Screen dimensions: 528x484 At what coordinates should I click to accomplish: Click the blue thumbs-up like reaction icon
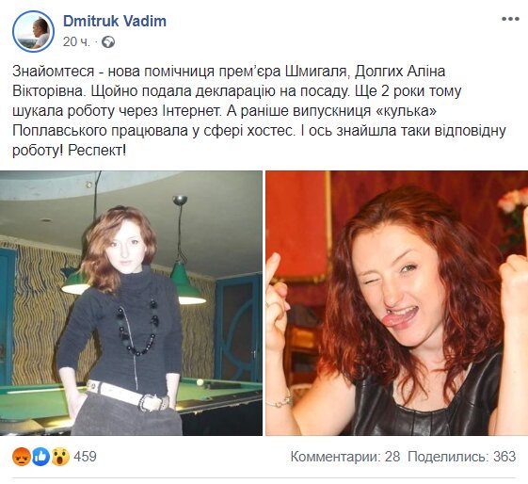tap(41, 457)
